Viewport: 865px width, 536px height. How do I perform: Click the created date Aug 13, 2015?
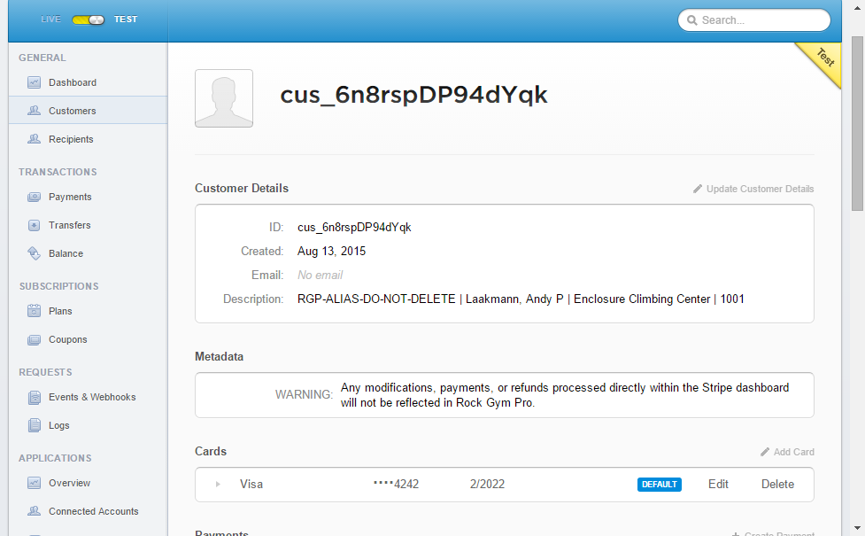tap(331, 251)
